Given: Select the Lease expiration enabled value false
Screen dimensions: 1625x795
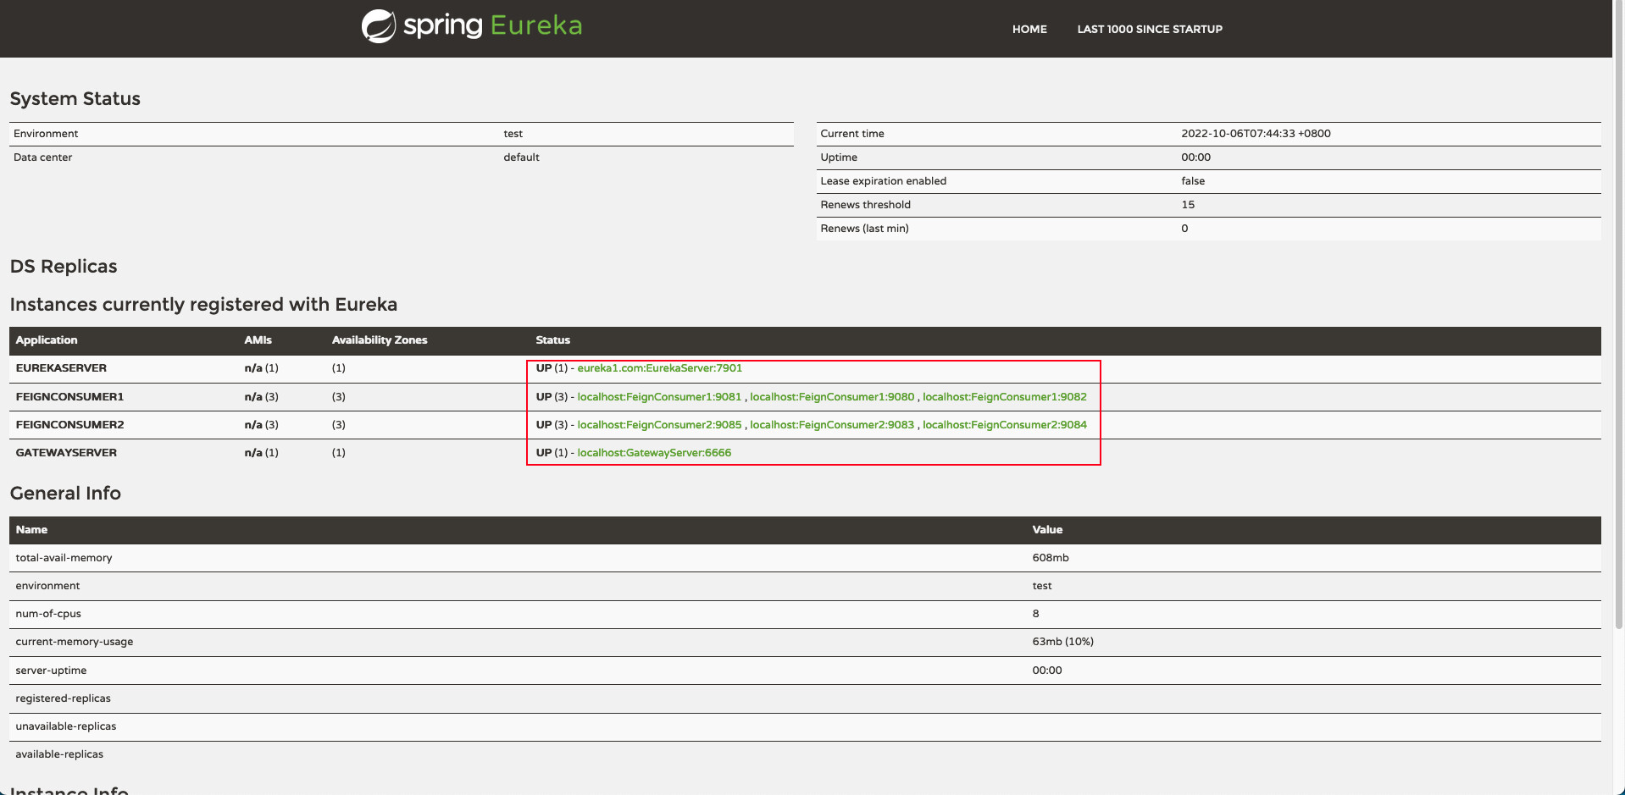Looking at the screenshot, I should tap(1193, 181).
